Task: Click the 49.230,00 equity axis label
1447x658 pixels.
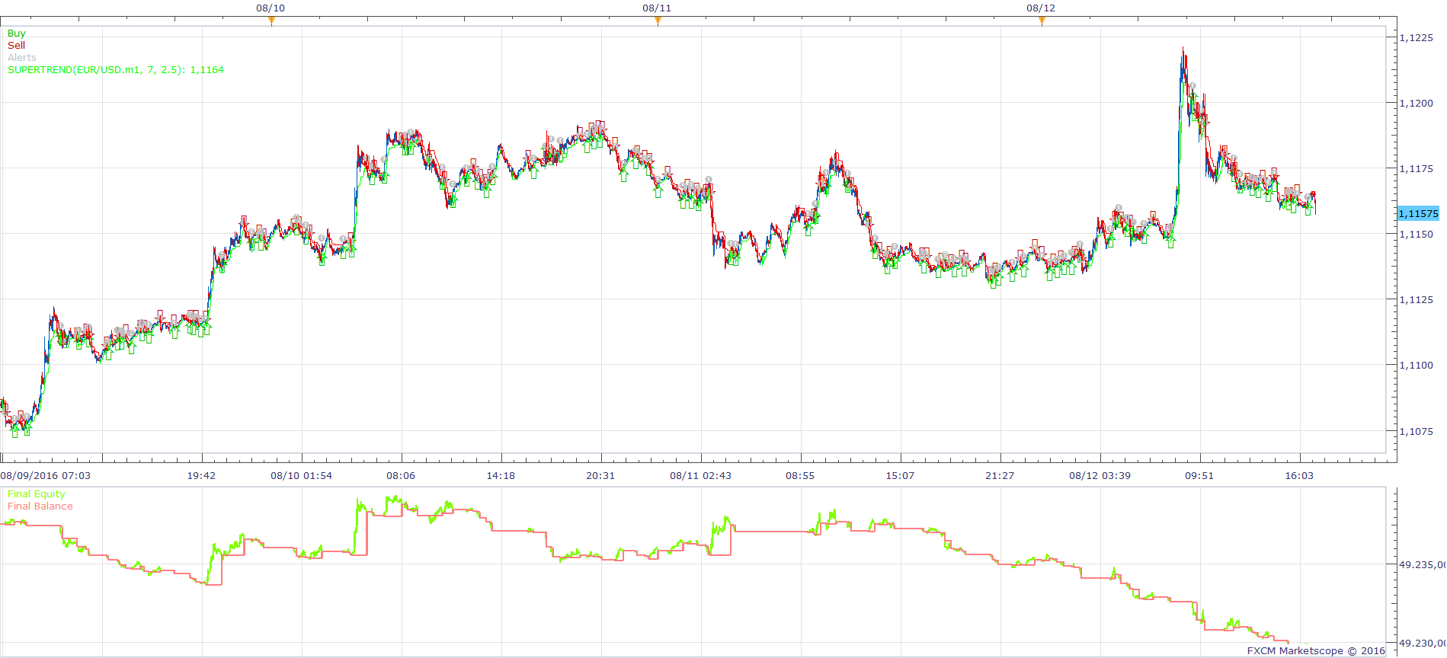Action: coord(1423,643)
